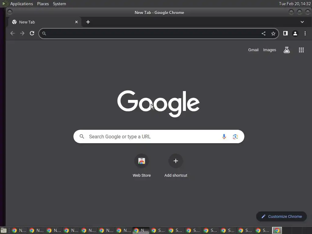
Task: Open the profile avatar menu
Action: [x=295, y=34]
